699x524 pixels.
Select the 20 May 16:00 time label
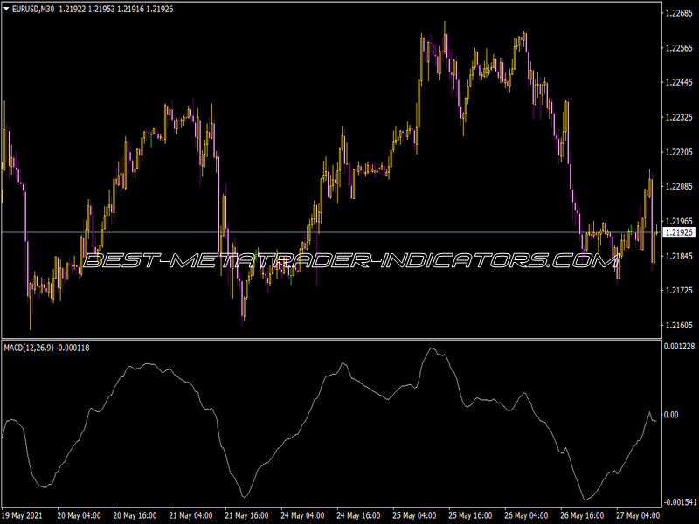tap(135, 515)
